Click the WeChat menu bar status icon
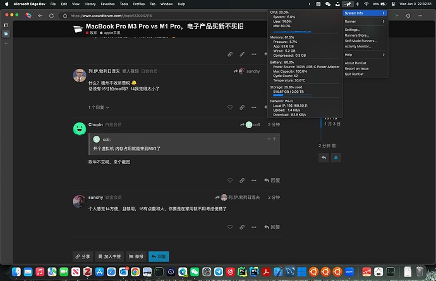Image resolution: width=436 pixels, height=281 pixels. 328,4
